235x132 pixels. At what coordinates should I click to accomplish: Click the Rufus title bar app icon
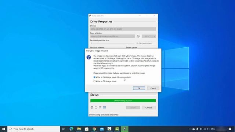90,15
